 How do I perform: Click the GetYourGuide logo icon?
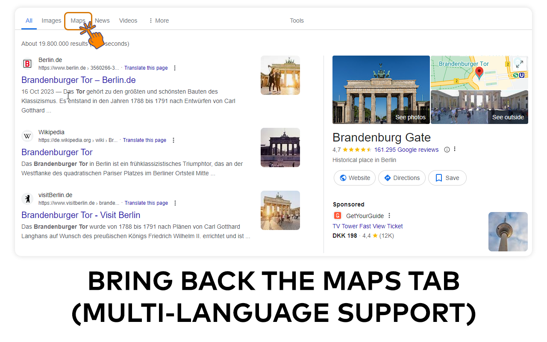tap(337, 216)
